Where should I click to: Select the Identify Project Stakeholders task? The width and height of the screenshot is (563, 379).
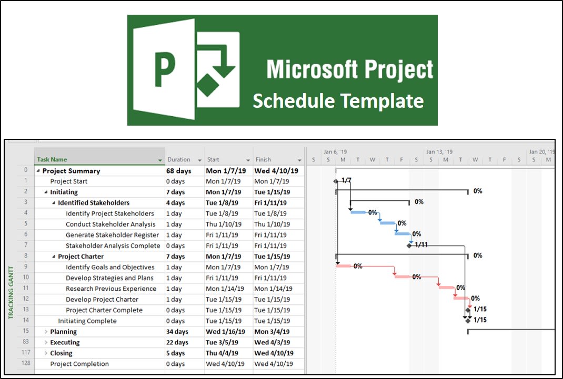click(x=110, y=214)
